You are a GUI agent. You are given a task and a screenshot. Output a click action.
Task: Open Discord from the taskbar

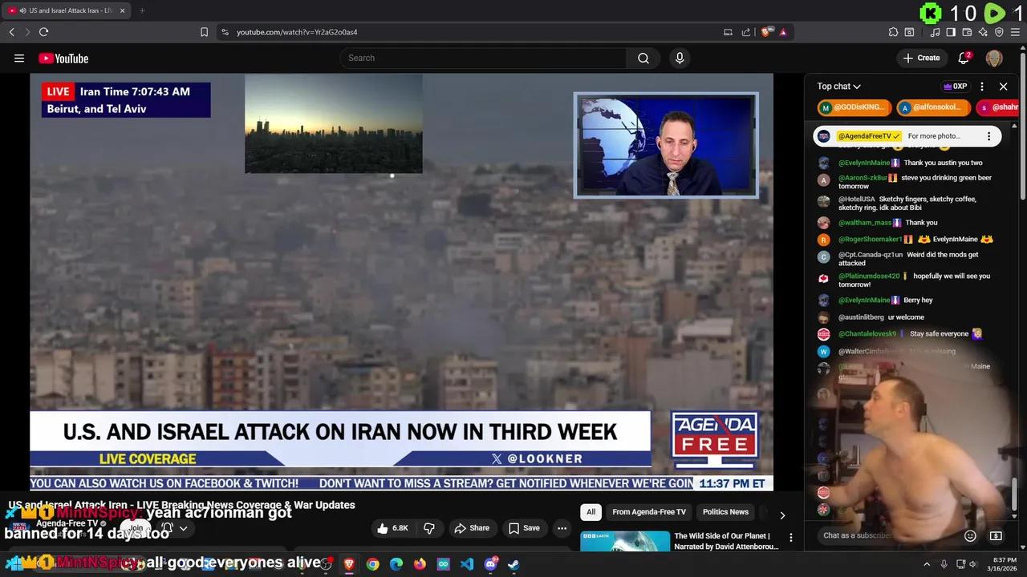pos(490,564)
